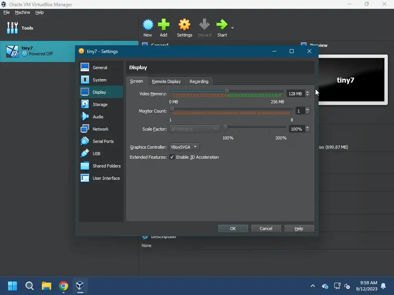Click the VirtualBox taskbar icon

pyautogui.click(x=80, y=286)
